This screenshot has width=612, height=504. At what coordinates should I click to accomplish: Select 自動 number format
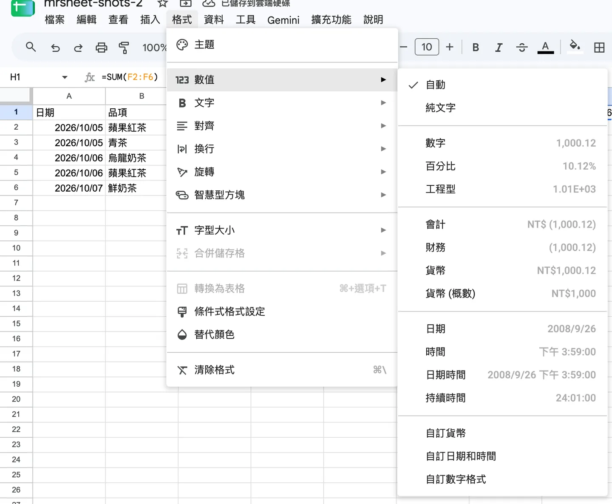(x=502, y=85)
